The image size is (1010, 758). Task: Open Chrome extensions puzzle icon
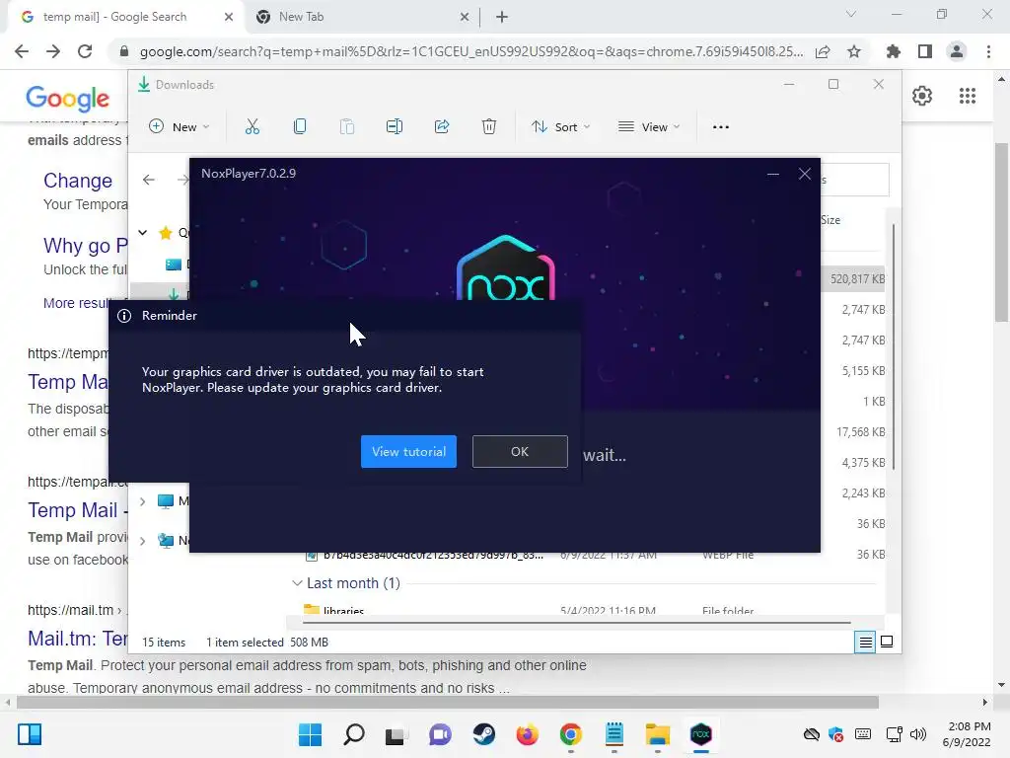click(x=894, y=51)
